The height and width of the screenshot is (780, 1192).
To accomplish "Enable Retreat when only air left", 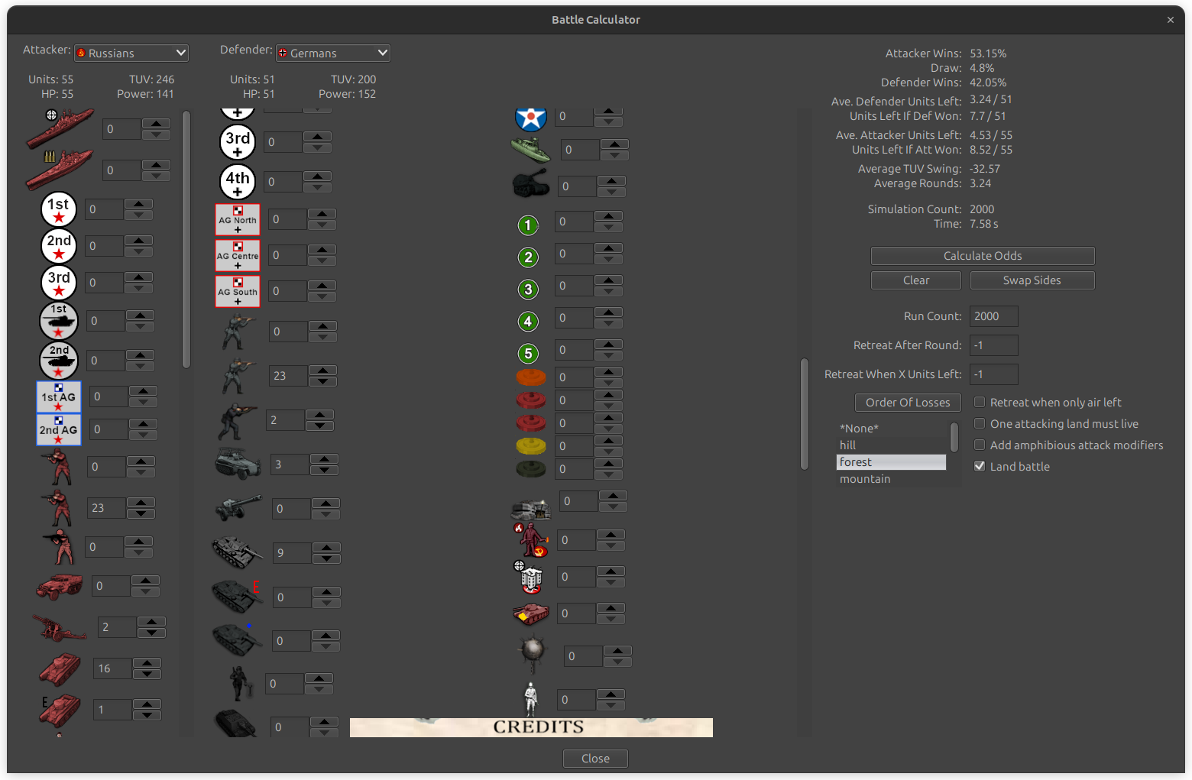I will click(980, 402).
